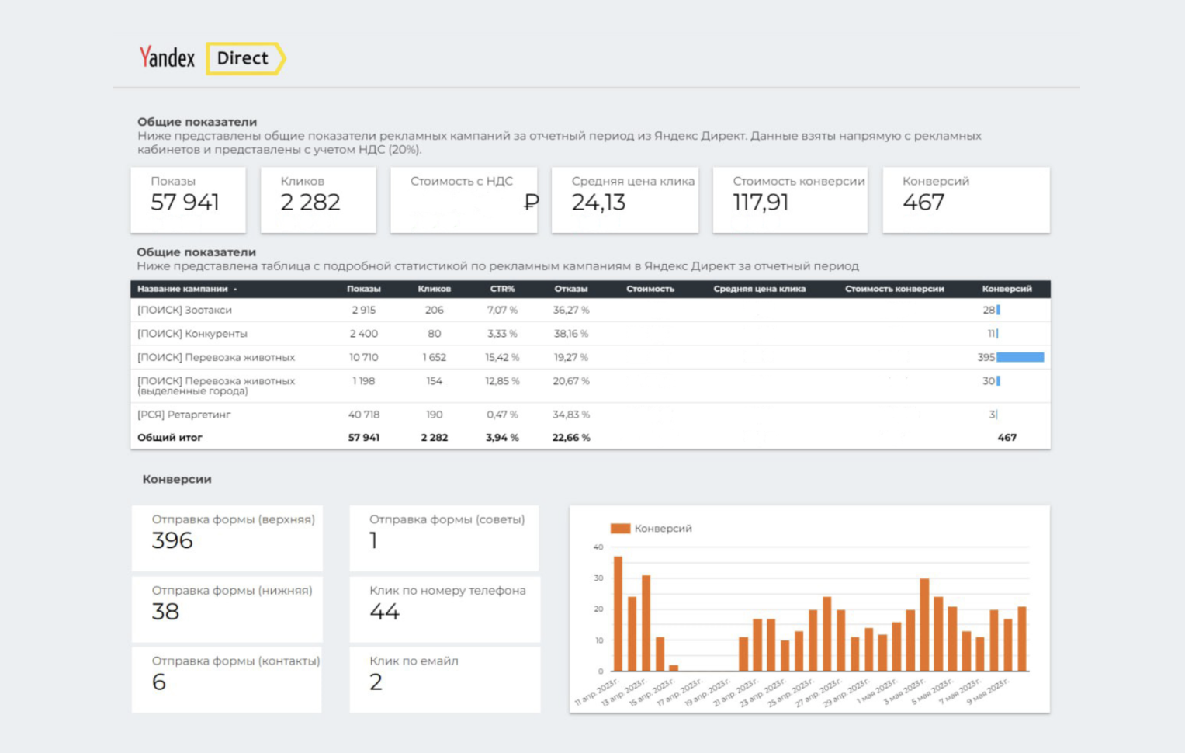Click the Кликов scorecard showing 2 282
Image resolution: width=1185 pixels, height=753 pixels.
coord(318,200)
